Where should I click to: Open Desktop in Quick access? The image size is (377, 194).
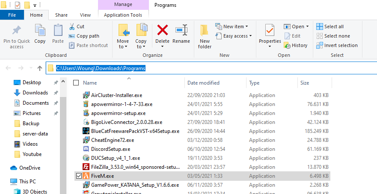pos(32,82)
